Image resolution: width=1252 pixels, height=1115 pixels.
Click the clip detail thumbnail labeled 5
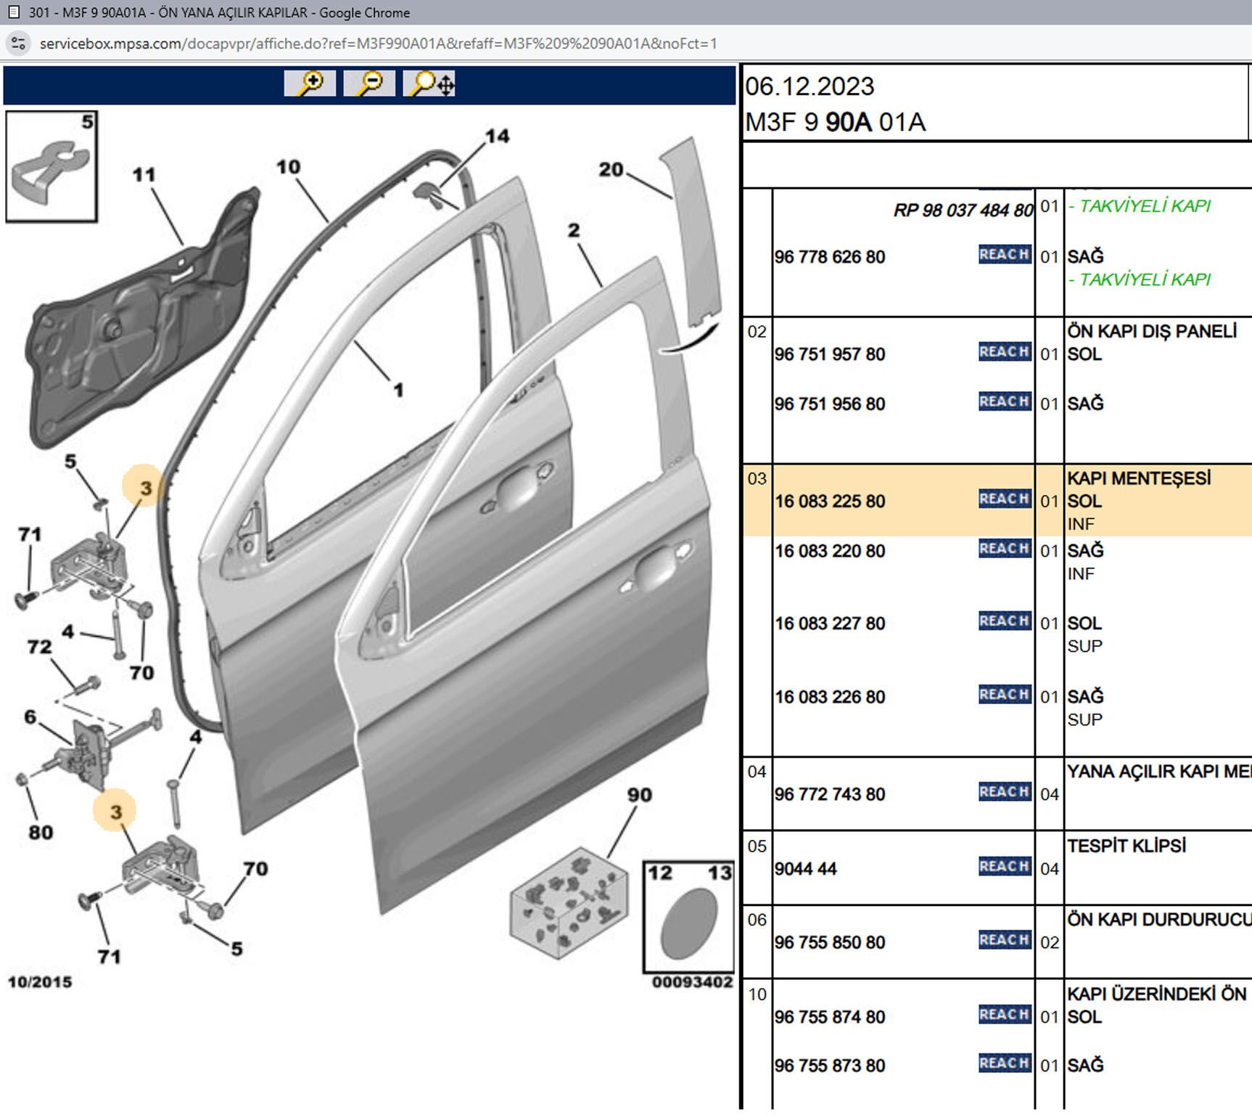tap(52, 166)
